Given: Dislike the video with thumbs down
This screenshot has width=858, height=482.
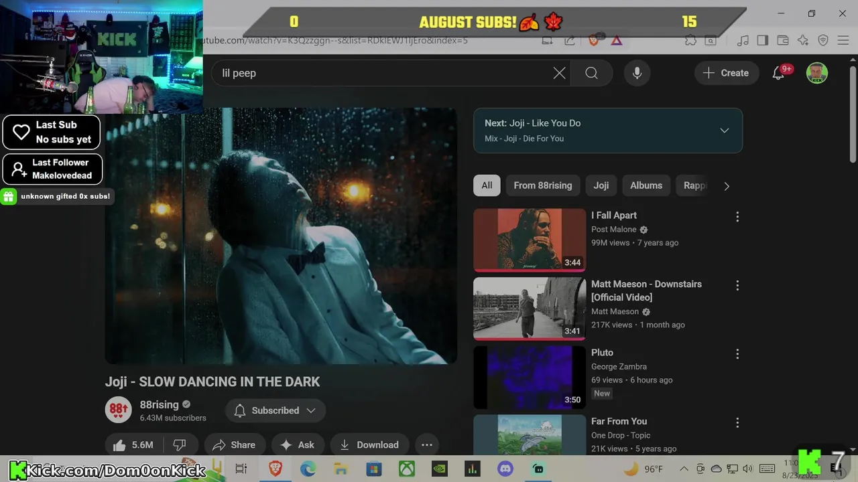Looking at the screenshot, I should click(x=180, y=445).
